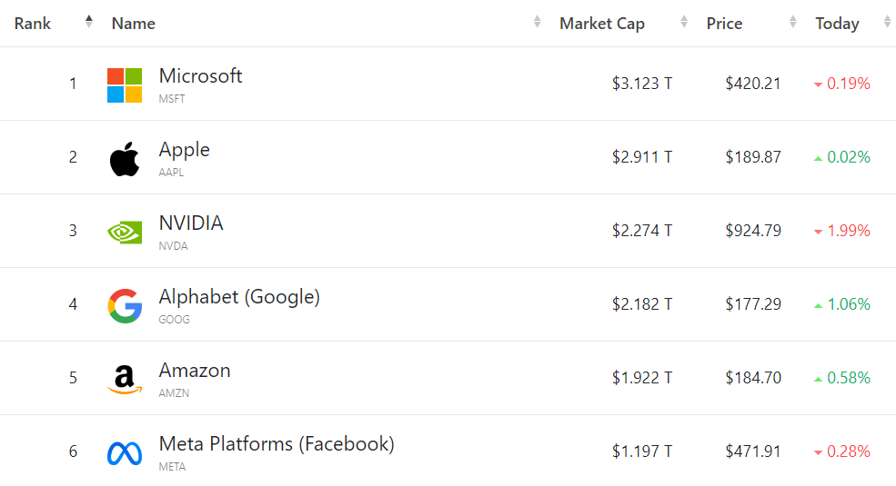Sort the table by Price arrows
Viewport: 896px width, 486px height.
point(793,22)
